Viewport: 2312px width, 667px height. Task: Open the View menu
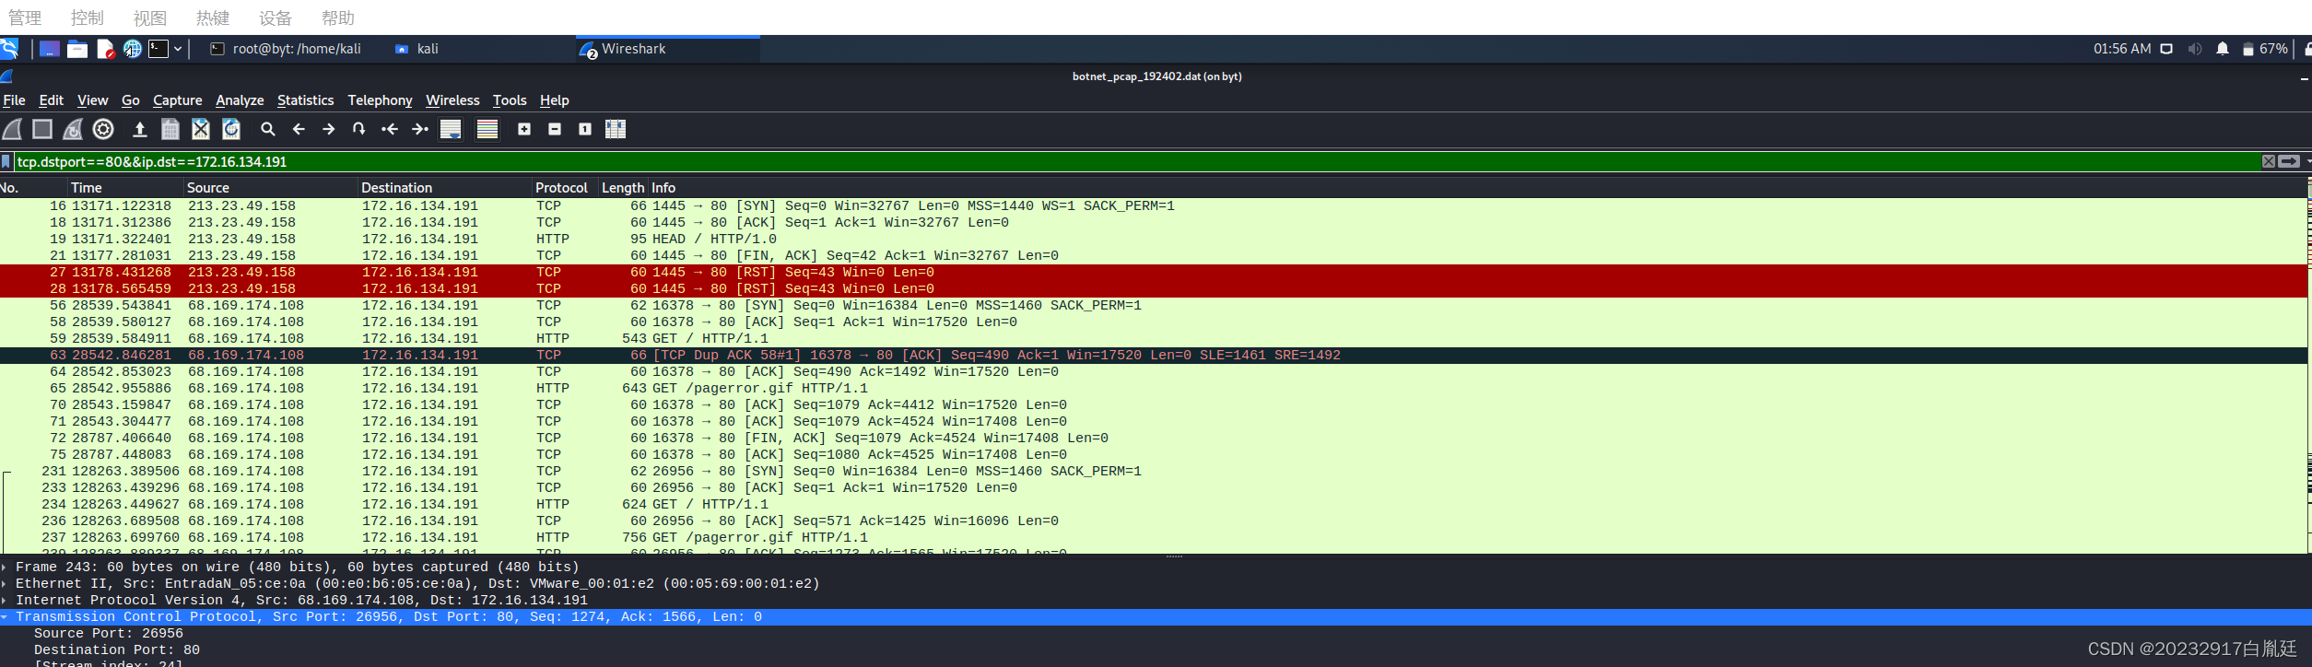click(x=92, y=100)
